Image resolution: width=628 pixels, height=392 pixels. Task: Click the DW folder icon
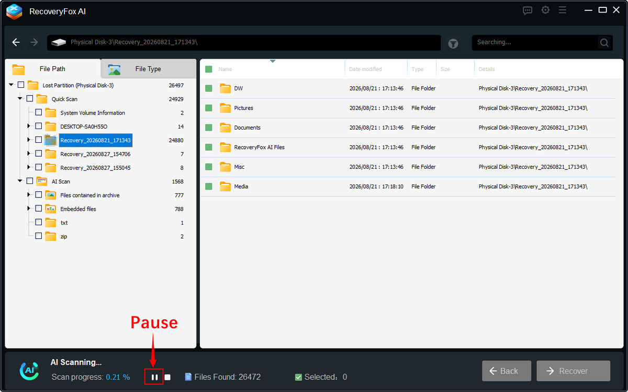coord(226,88)
